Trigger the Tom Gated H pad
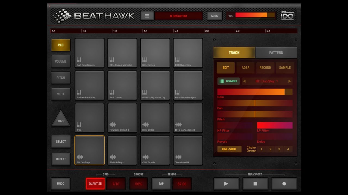The width and height of the screenshot is (348, 195). tap(188, 150)
